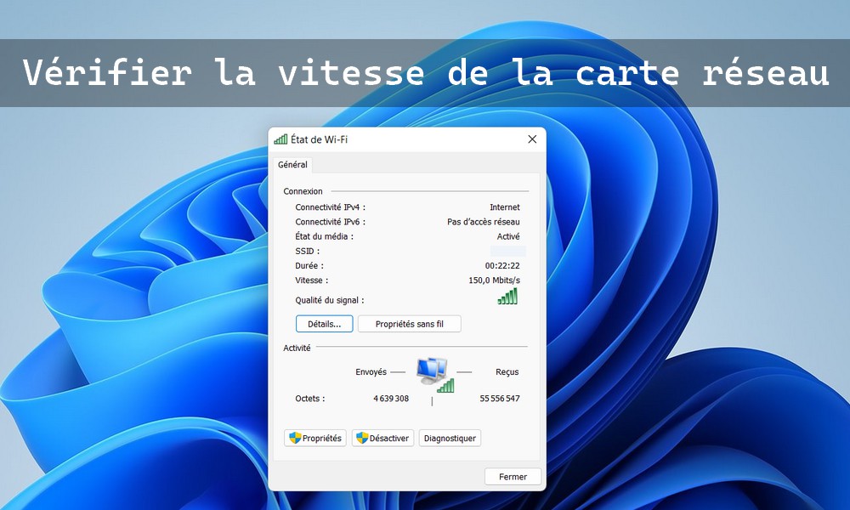Click the signal quality bars icon

click(508, 296)
